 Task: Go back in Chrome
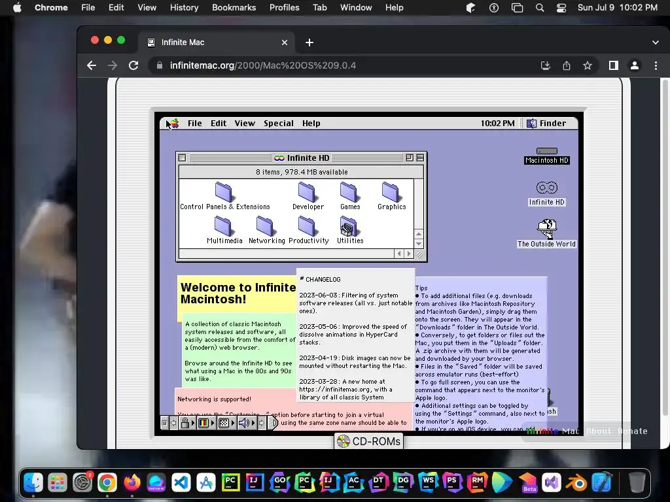point(92,65)
